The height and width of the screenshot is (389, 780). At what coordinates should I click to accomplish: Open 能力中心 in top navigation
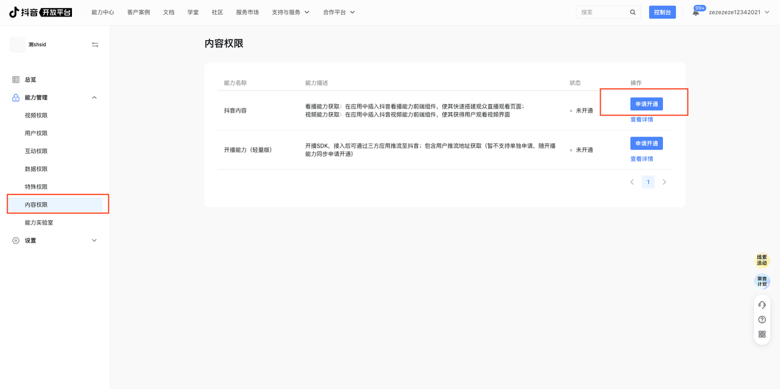(x=102, y=12)
